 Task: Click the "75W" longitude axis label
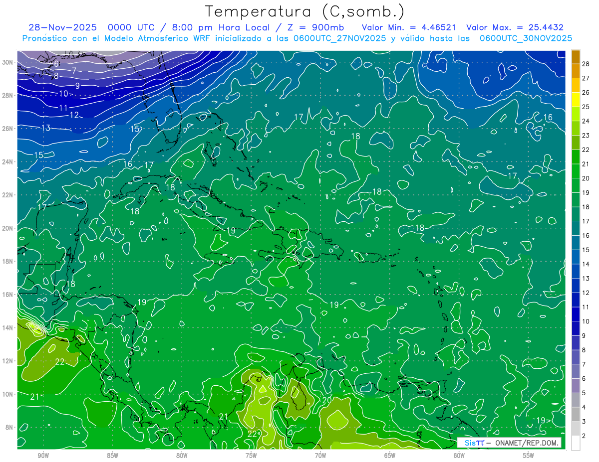click(x=251, y=456)
